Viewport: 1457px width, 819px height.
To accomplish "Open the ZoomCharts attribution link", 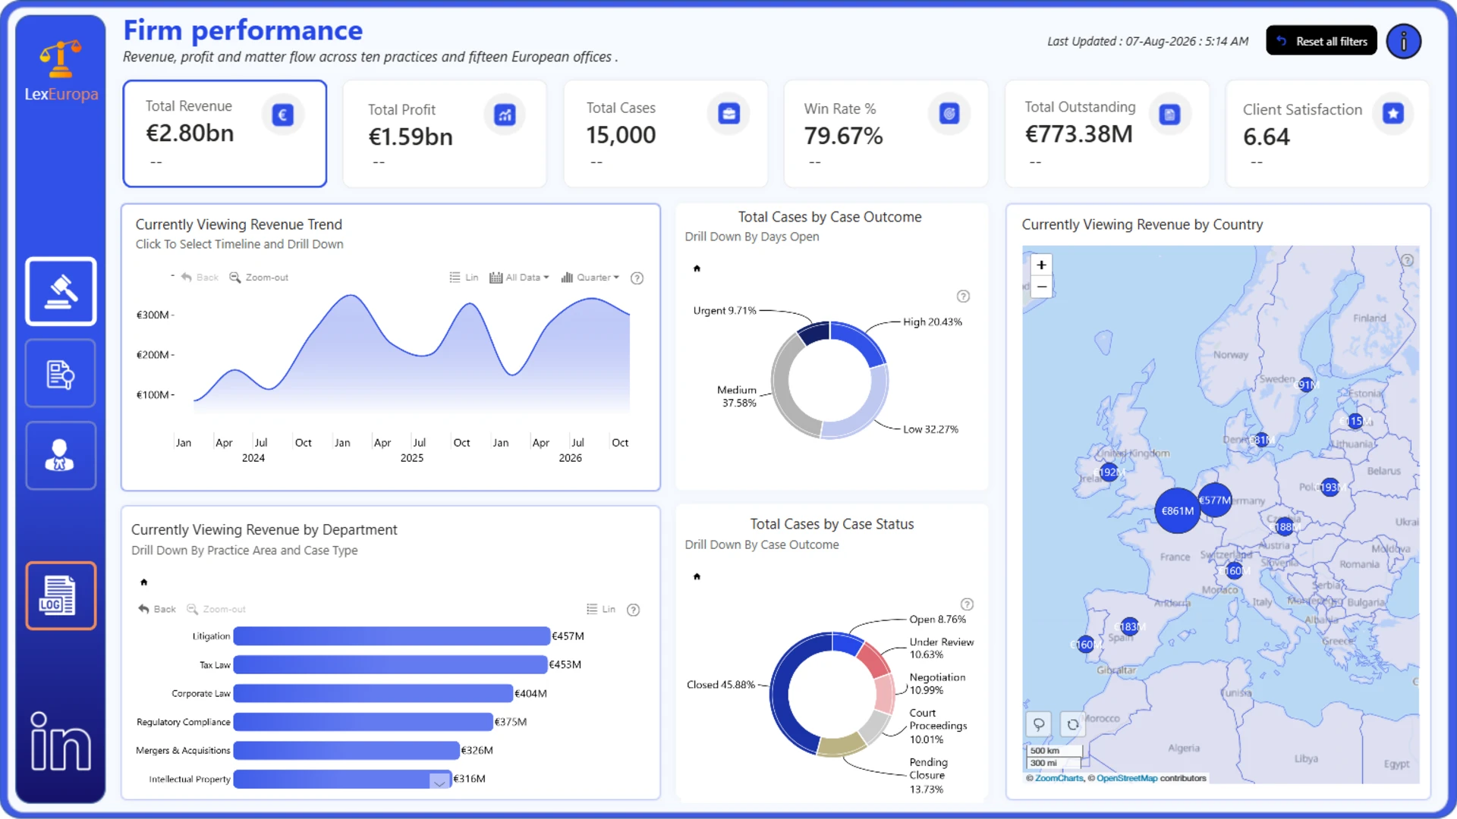I will [x=1059, y=778].
